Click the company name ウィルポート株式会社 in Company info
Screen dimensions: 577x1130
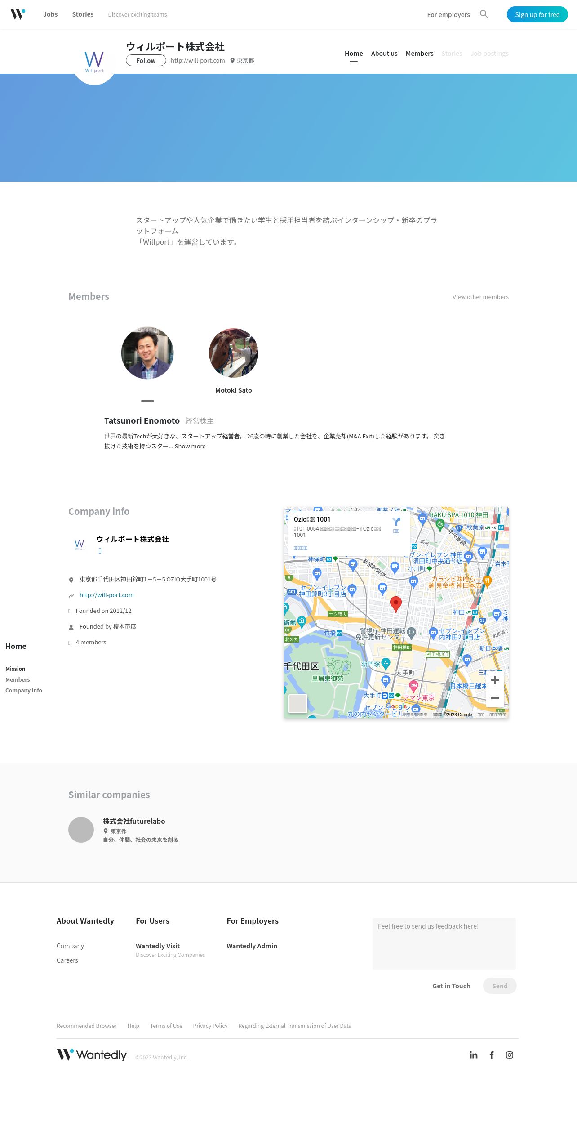pos(133,539)
